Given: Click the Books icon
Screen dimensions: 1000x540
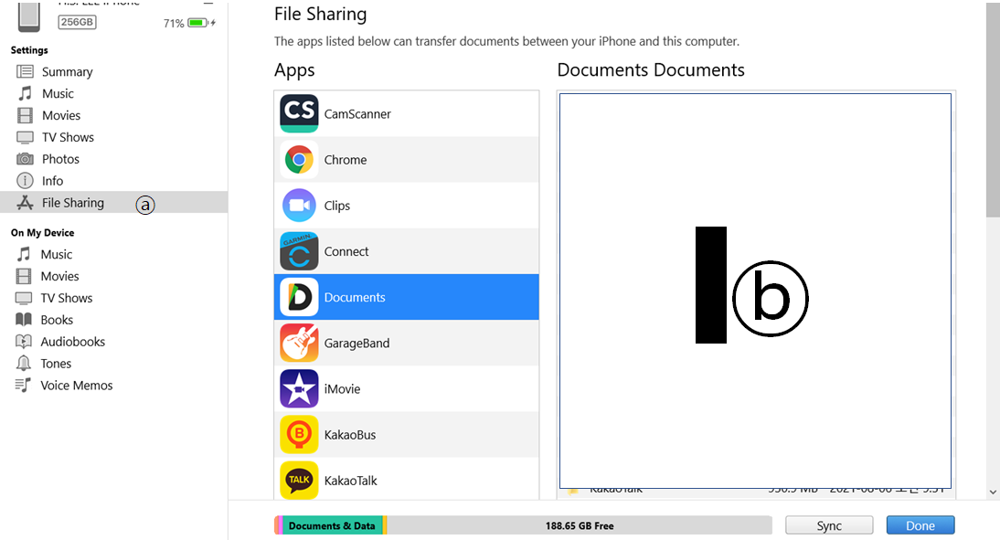Looking at the screenshot, I should pos(24,320).
